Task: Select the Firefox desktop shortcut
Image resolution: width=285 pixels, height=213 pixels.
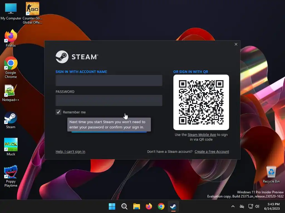Action: (x=11, y=38)
